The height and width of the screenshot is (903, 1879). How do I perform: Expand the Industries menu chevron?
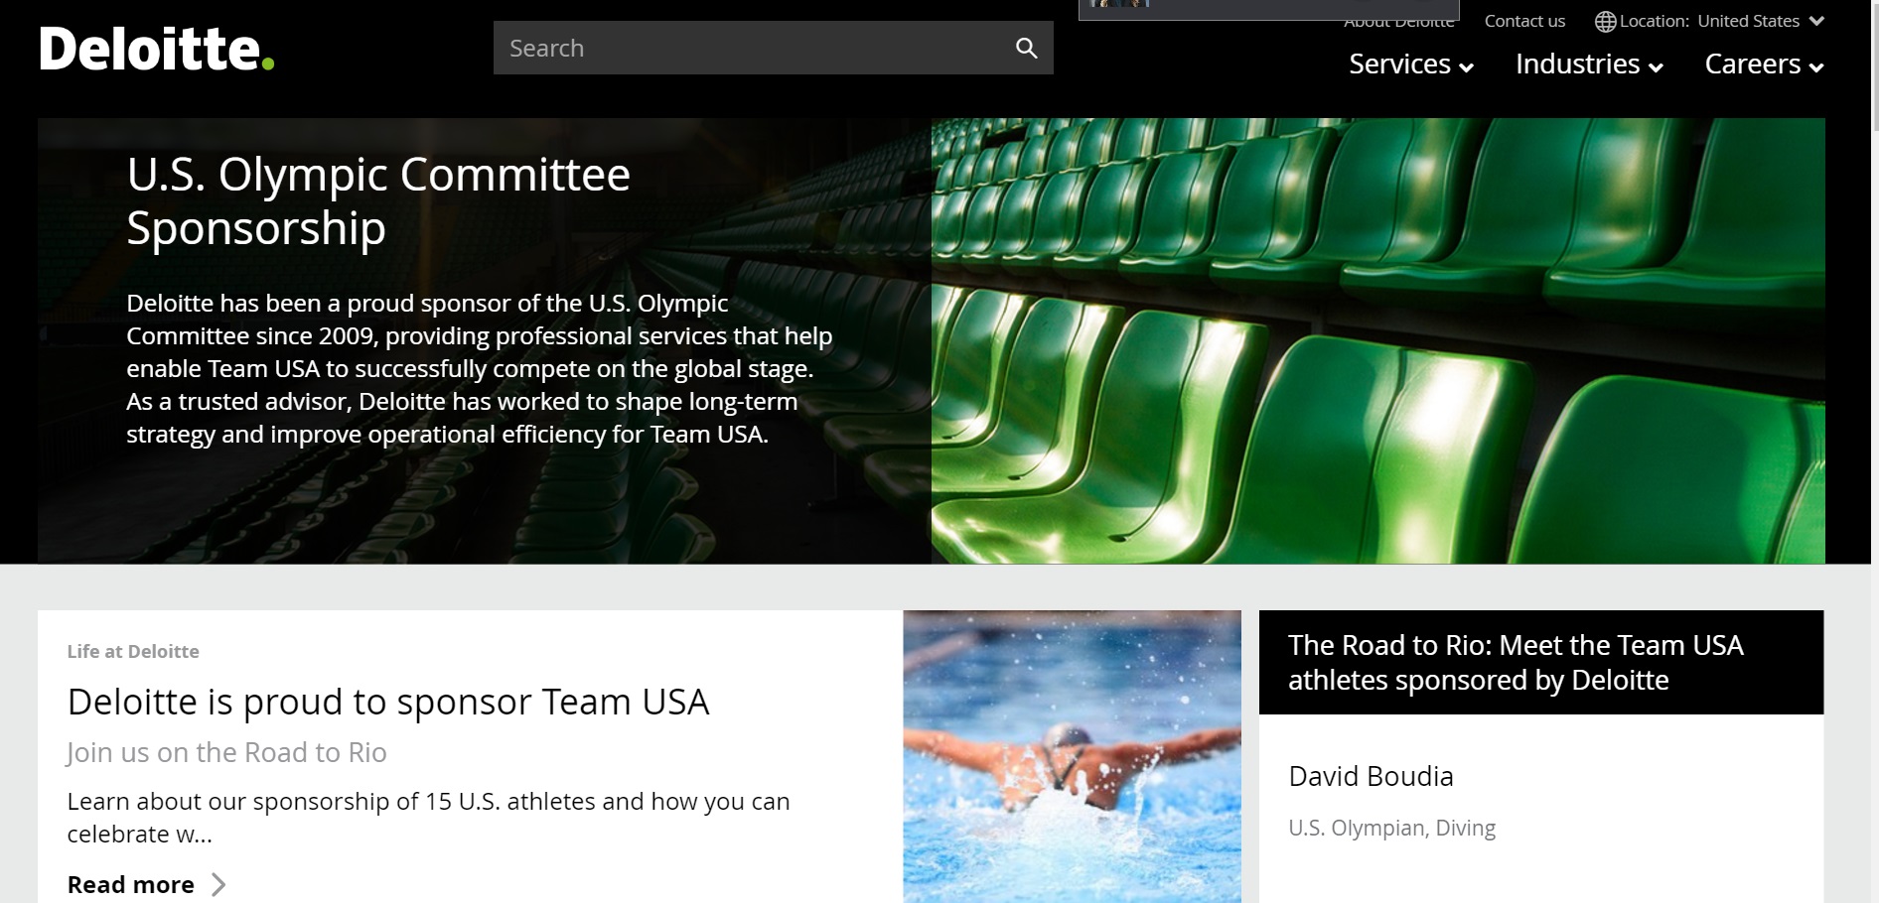click(1656, 67)
